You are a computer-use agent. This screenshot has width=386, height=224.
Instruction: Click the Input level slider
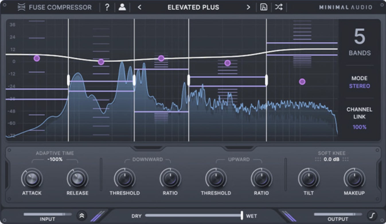48,214
